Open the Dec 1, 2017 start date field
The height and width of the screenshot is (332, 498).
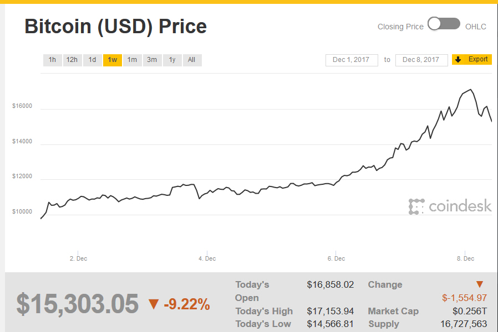pos(352,60)
